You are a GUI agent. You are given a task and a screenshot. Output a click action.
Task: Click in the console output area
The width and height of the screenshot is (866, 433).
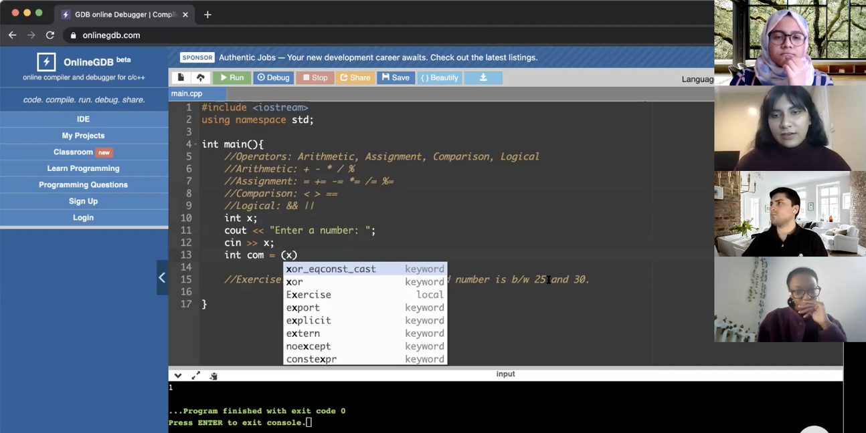click(x=505, y=406)
